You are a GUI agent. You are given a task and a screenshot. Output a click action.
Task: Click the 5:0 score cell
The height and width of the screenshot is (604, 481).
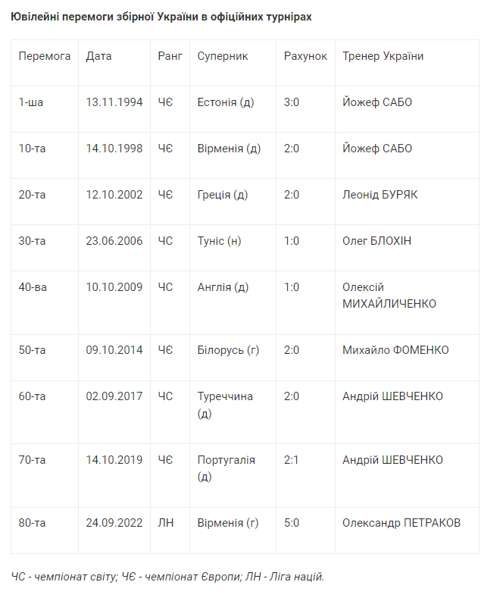[292, 523]
